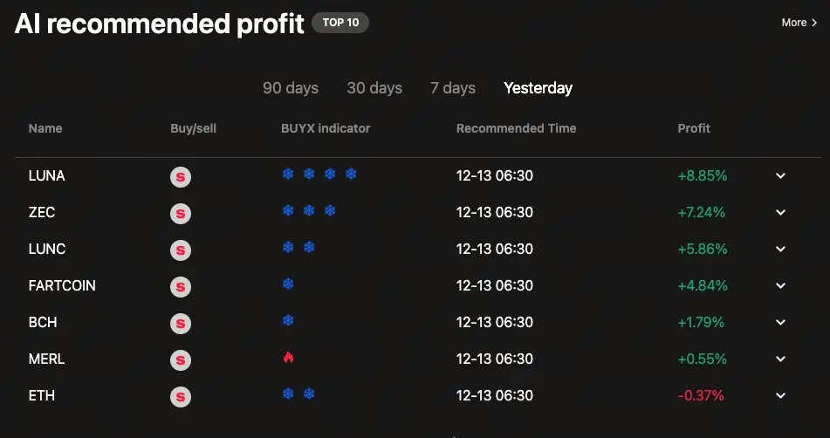Click the snowflake indicator in BCH row
Screen dimensions: 830x438
288,320
